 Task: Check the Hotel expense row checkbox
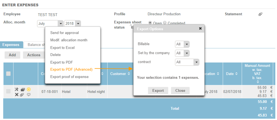pyautogui.click(x=8, y=92)
